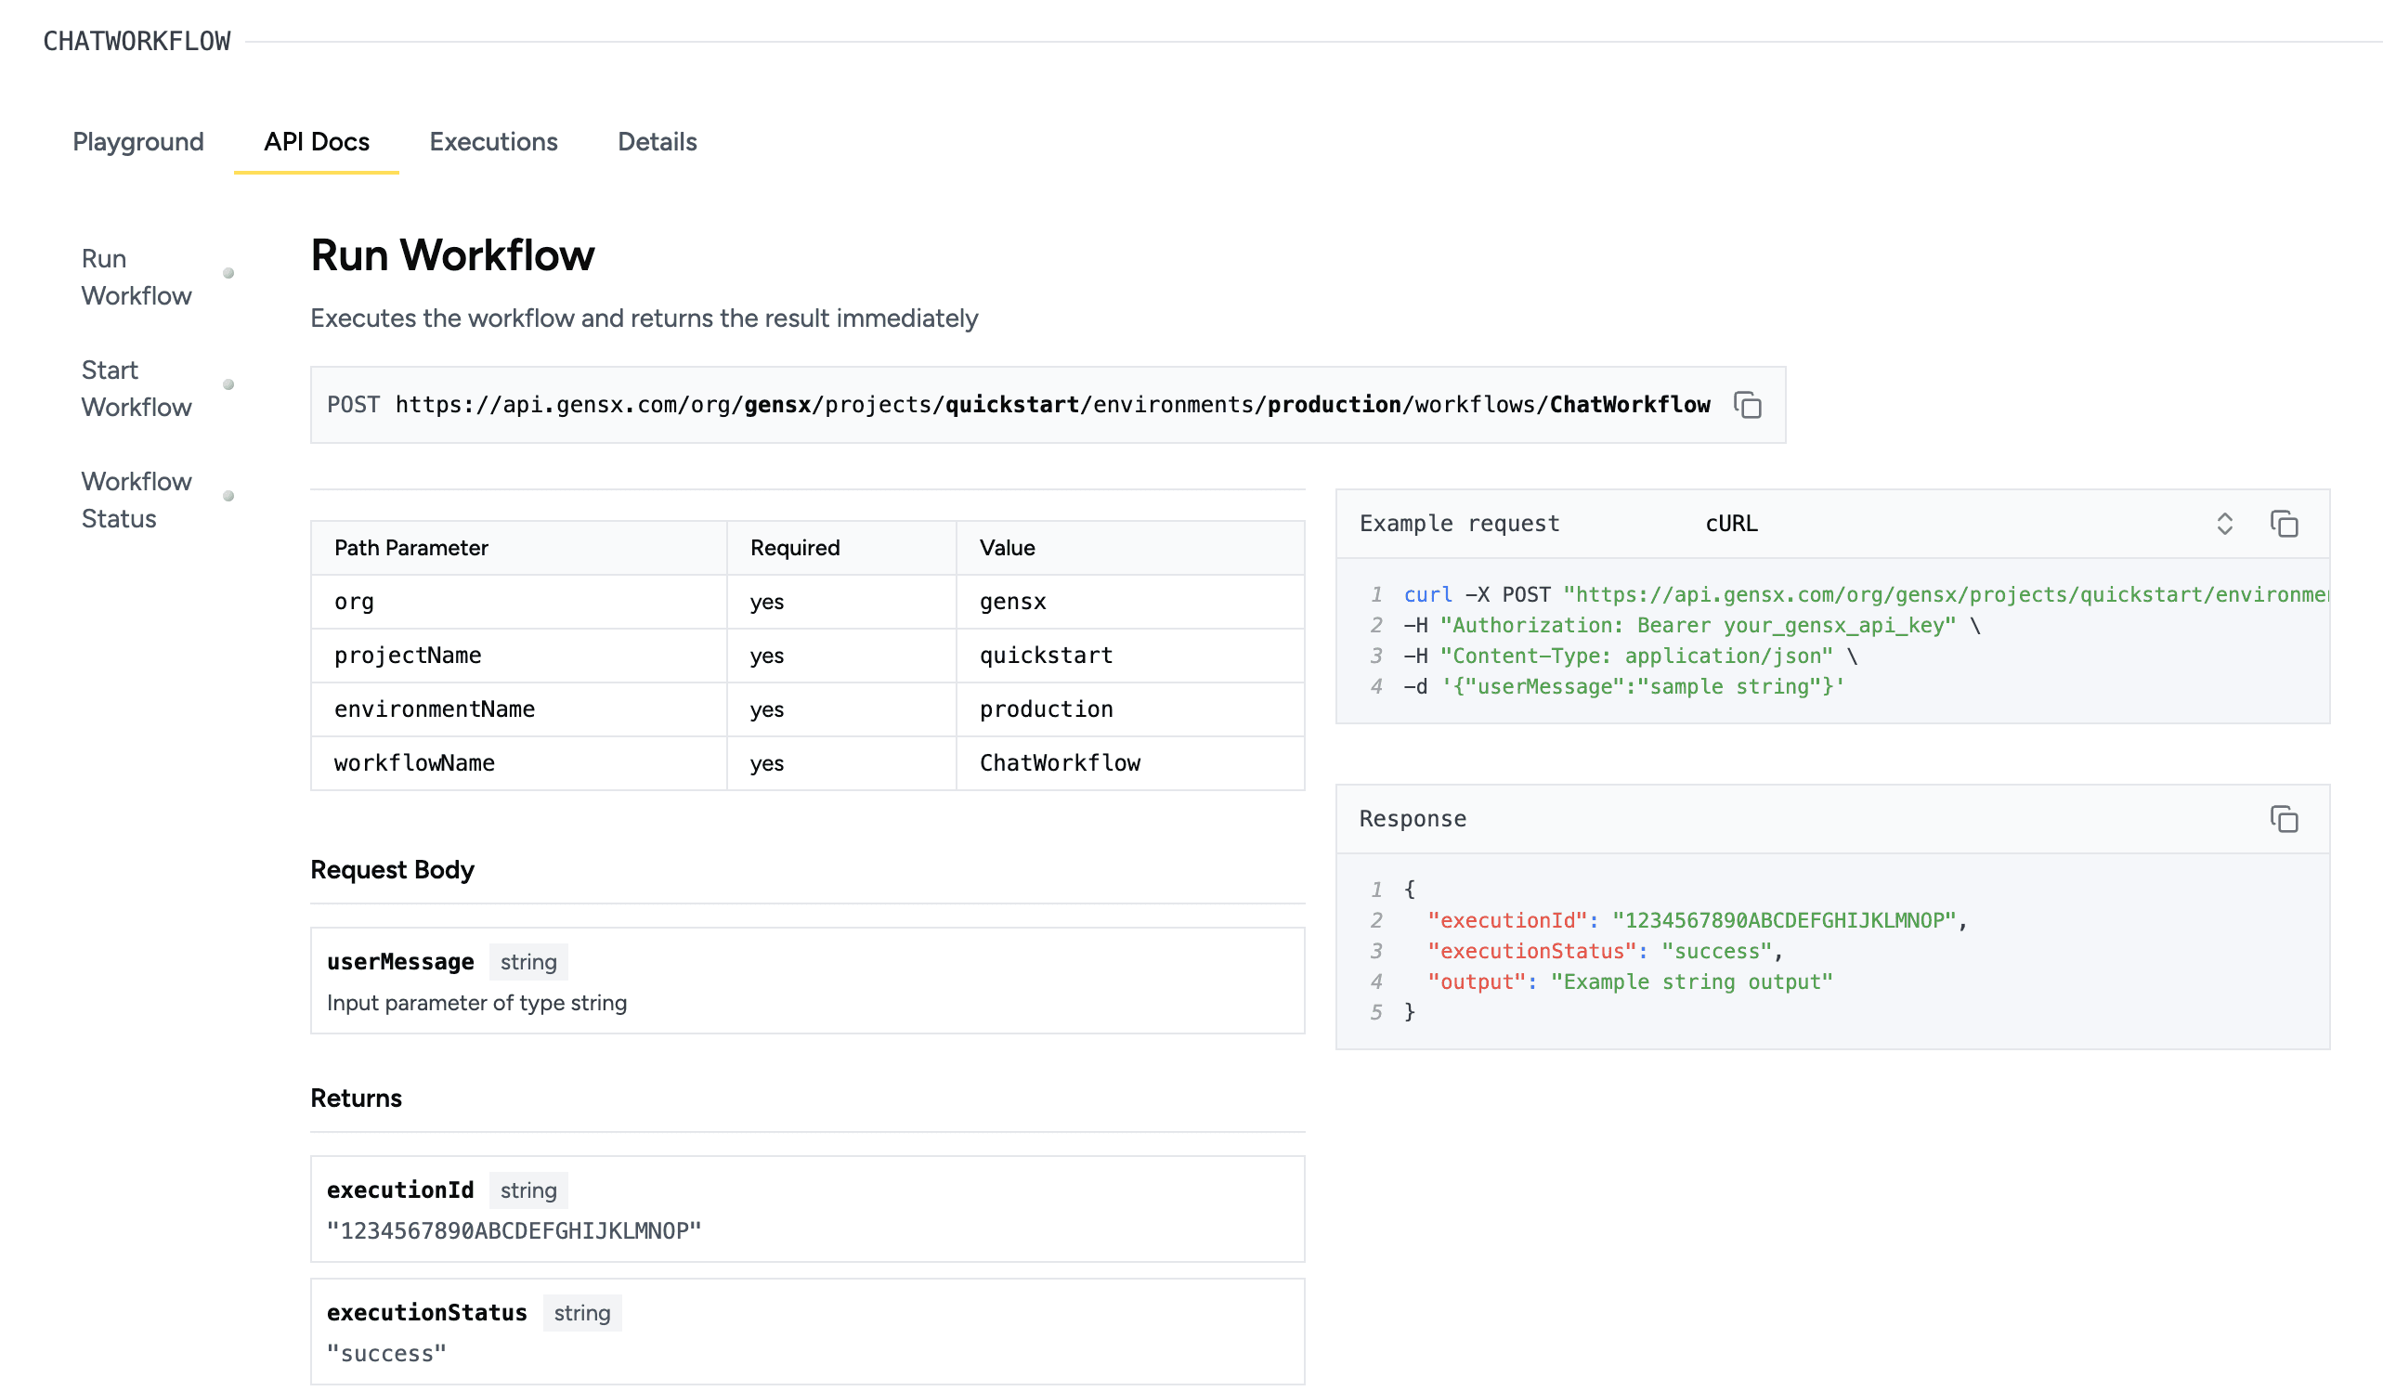Image resolution: width=2383 pixels, height=1391 pixels.
Task: Click the status dot beside Run Workflow
Action: pyautogui.click(x=228, y=273)
